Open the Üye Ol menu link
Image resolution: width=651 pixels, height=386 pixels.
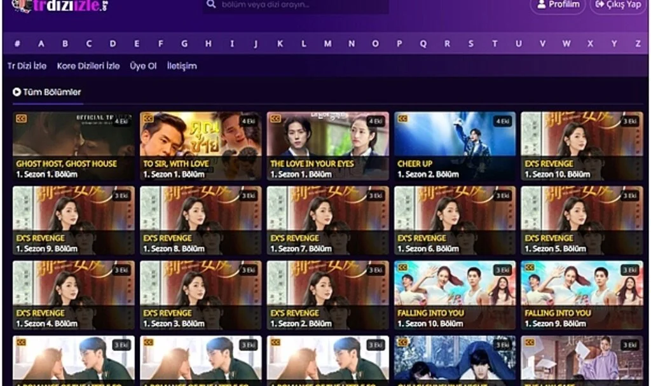pyautogui.click(x=143, y=65)
